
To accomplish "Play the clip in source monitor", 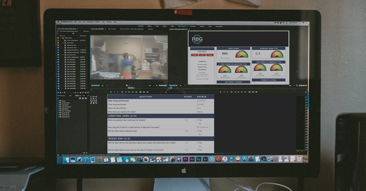I will [x=129, y=57].
